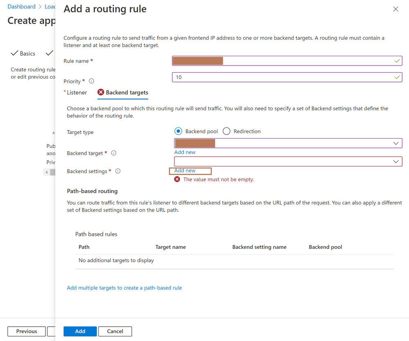Click the Backend target info icon

[x=114, y=153]
